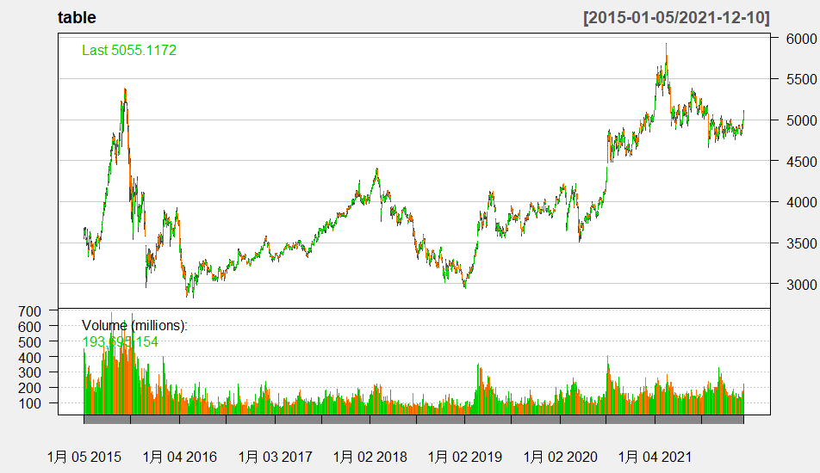Click the 400 volume axis label
The height and width of the screenshot is (473, 820).
[x=30, y=358]
